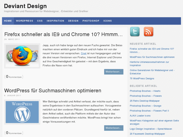Viewport: 183px width, 137px height.
Task: Open Photoshop Brushes – Flowers link
Action: click(146, 96)
